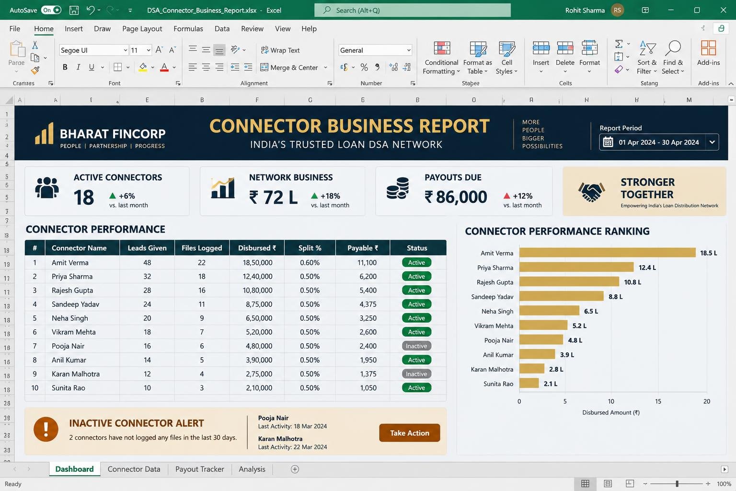The image size is (736, 491).
Task: Open the Formulas ribbon tab
Action: 188,29
